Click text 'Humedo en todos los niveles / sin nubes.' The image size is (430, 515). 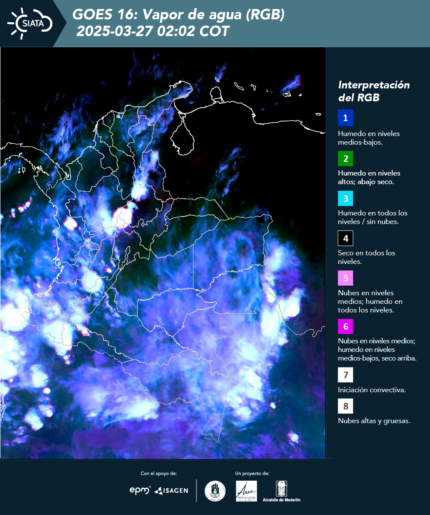click(372, 217)
